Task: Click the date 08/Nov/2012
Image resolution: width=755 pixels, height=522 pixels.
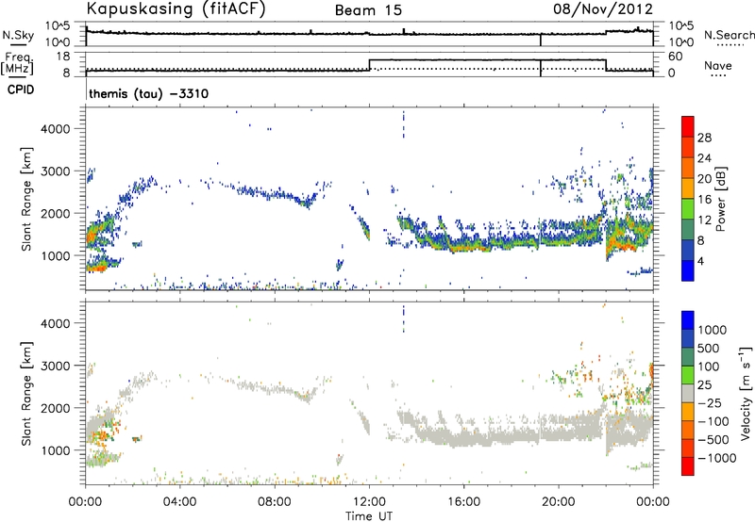Action: tap(603, 8)
